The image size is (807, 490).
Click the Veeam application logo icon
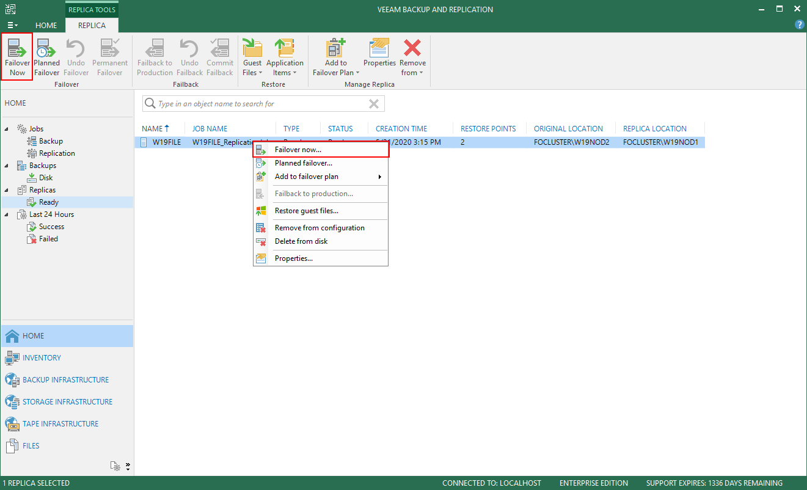point(11,9)
